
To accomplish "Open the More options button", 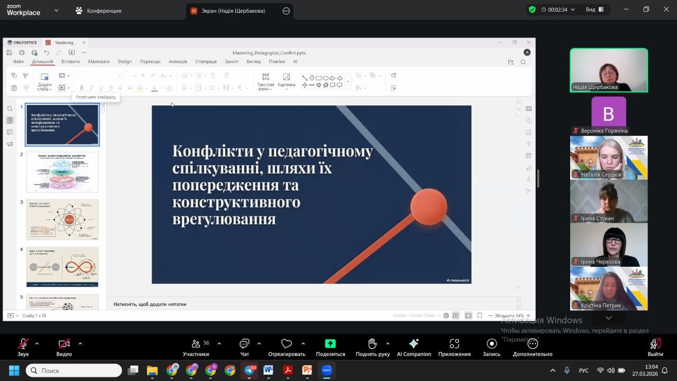I will pyautogui.click(x=532, y=347).
